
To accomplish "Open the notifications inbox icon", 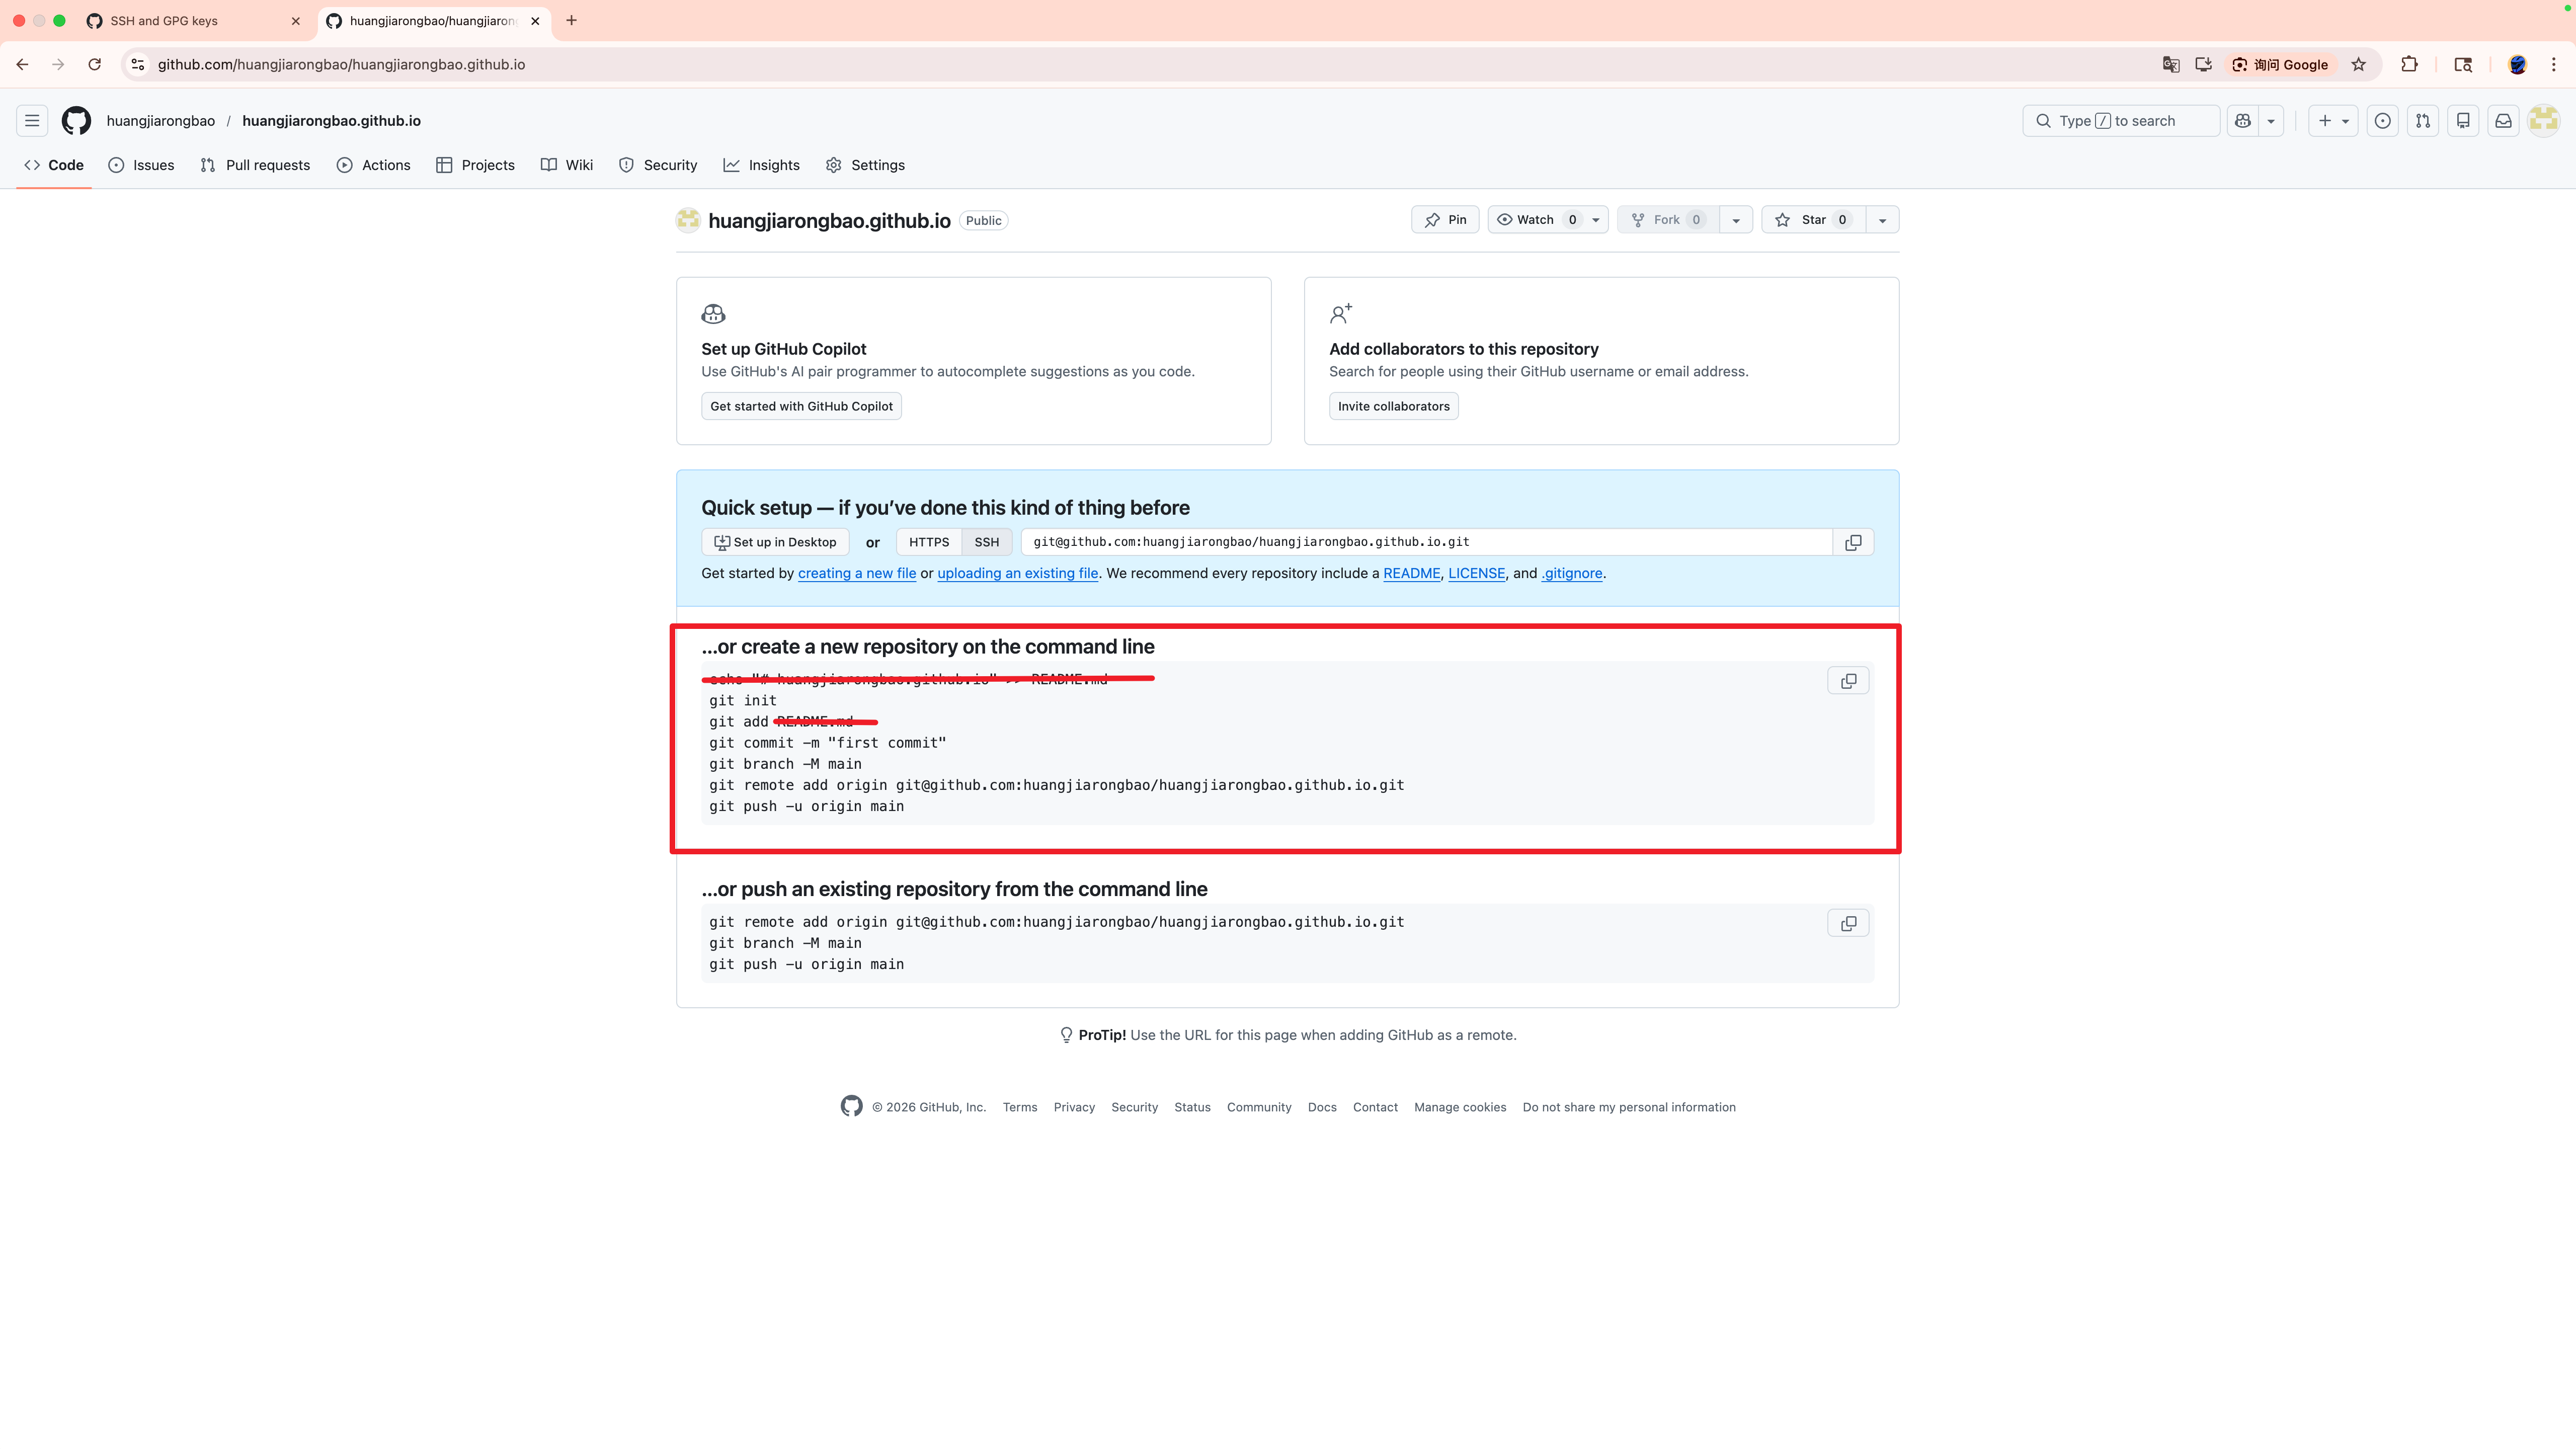I will (x=2503, y=121).
